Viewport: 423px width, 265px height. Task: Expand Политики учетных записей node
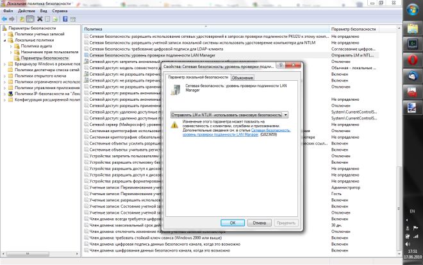pyautogui.click(x=4, y=34)
